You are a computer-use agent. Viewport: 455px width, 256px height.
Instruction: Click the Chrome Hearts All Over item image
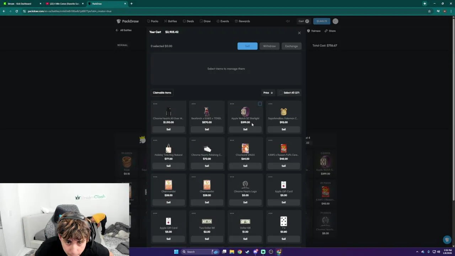[x=168, y=112]
